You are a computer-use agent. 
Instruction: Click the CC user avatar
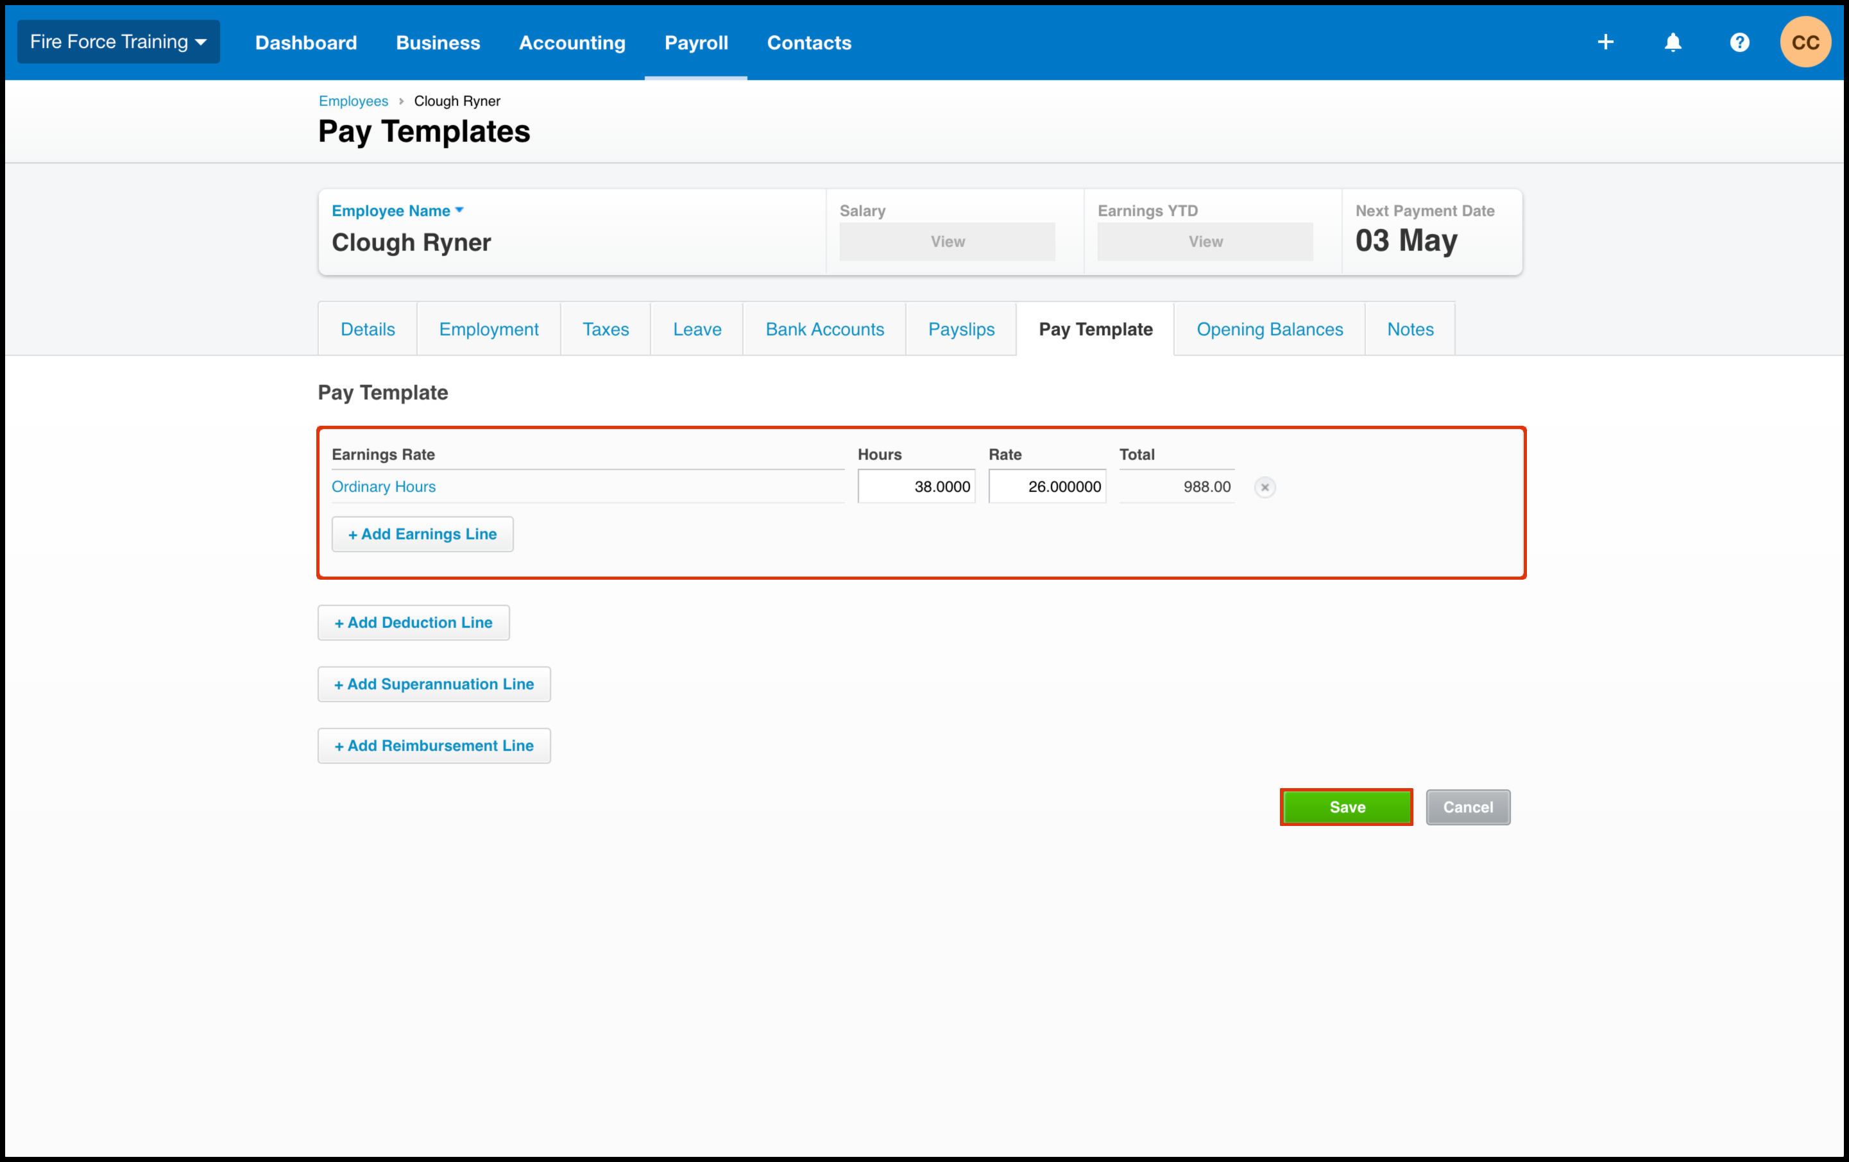click(x=1805, y=42)
